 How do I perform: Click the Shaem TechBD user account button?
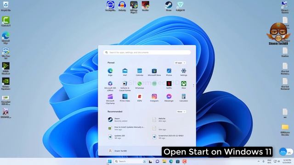[118, 151]
